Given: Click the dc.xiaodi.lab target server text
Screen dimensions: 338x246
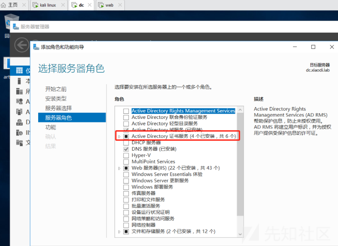Looking at the screenshot, I should tap(318, 70).
